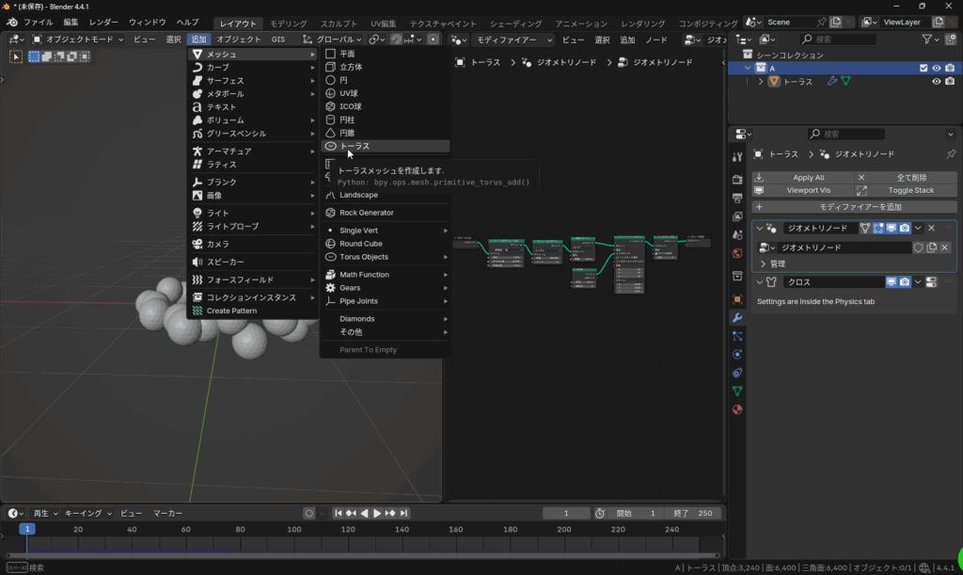Hide トーラス object in viewport

click(936, 82)
